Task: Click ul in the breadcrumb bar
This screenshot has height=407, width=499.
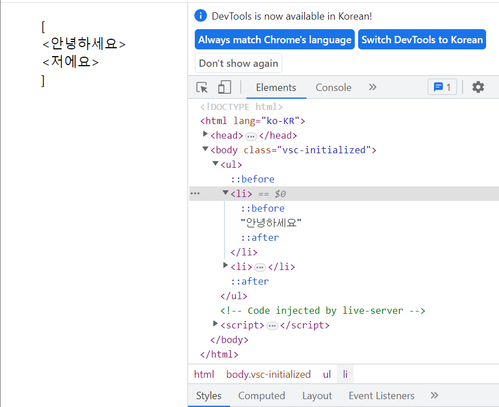Action: [x=327, y=374]
